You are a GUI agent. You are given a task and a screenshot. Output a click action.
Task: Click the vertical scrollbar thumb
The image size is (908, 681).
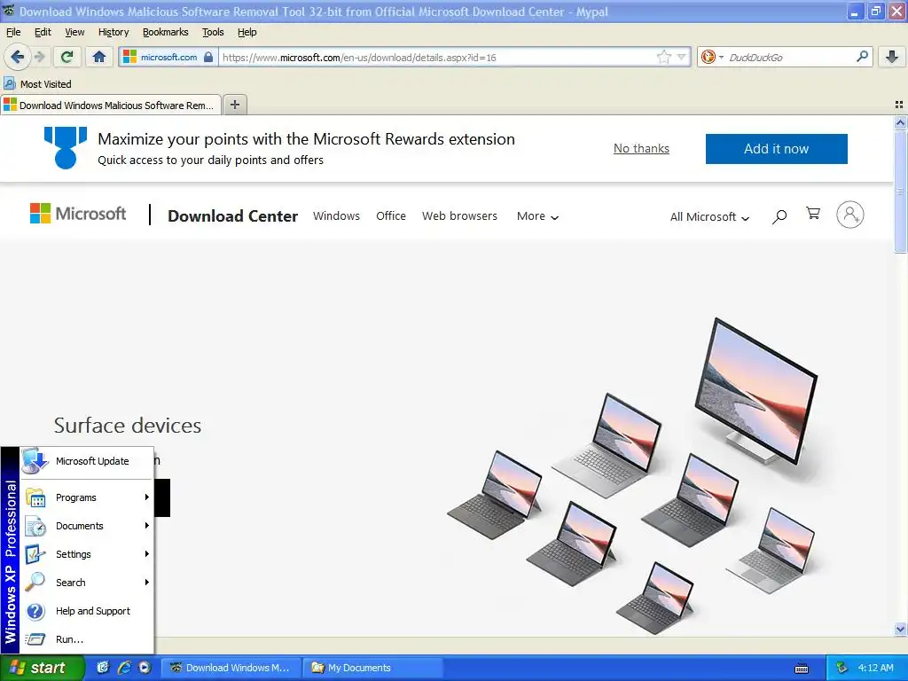pos(900,192)
